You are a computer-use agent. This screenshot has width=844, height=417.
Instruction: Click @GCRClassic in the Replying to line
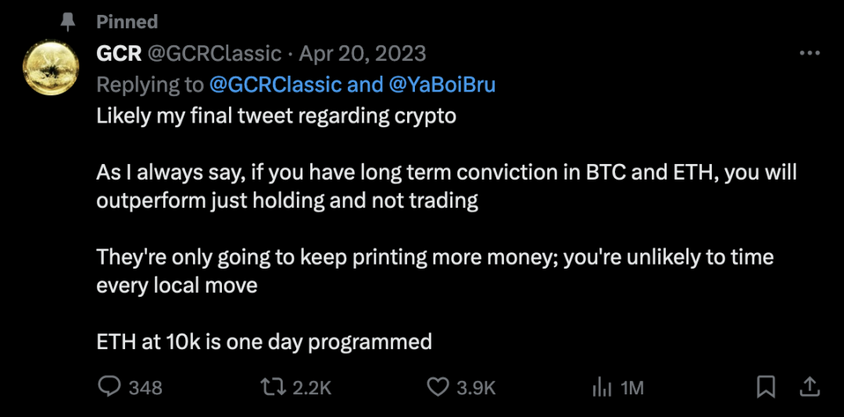point(294,84)
